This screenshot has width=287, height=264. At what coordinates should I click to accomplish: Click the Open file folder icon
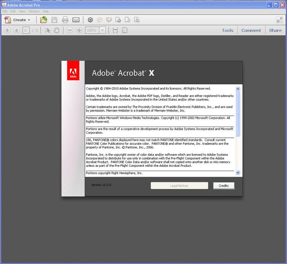(44, 20)
